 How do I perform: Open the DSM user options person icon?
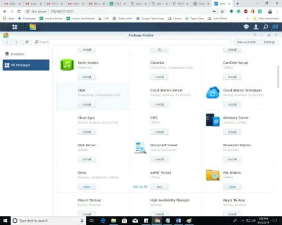pos(256,27)
